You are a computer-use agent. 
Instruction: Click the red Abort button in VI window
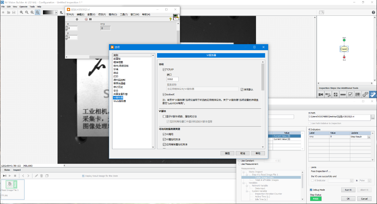point(86,19)
